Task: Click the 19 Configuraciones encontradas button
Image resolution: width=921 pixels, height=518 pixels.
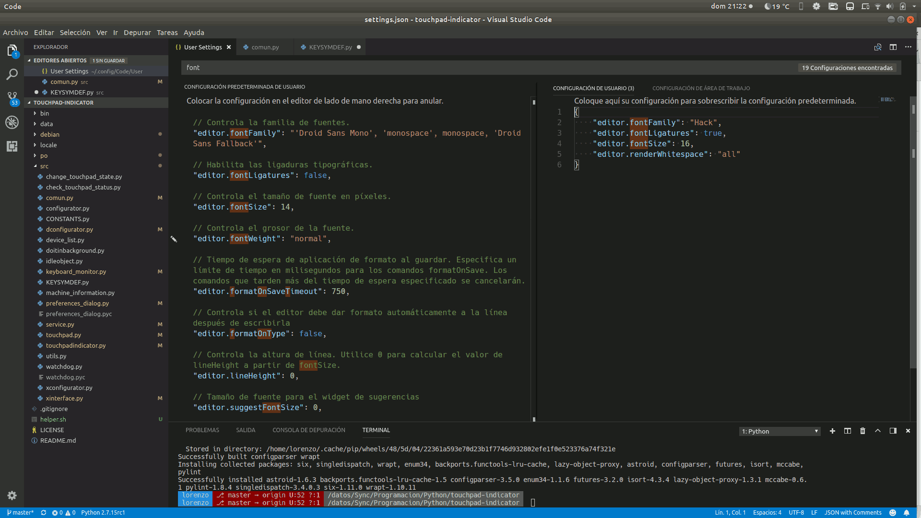Action: [x=847, y=68]
